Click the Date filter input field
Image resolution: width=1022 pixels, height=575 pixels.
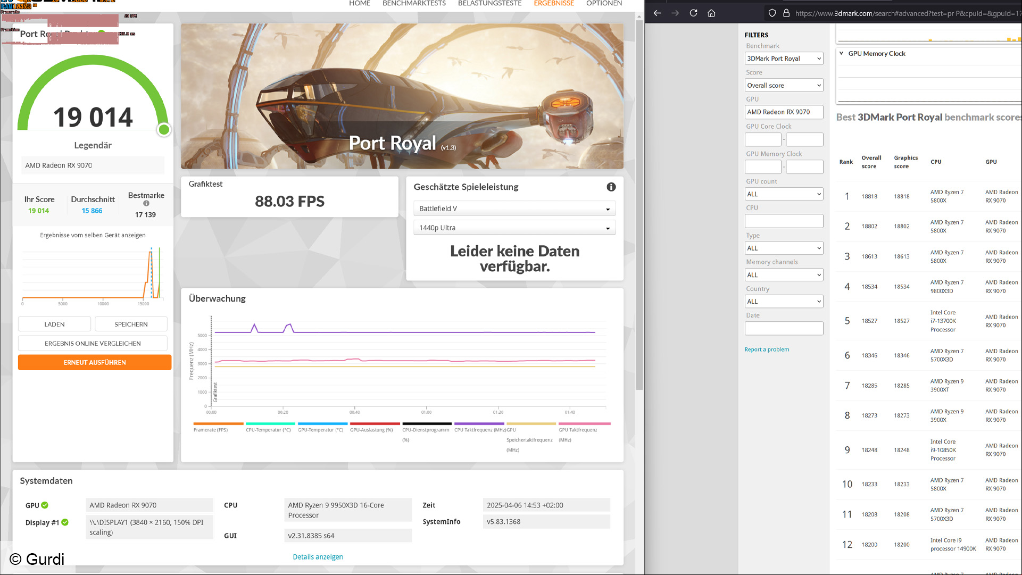pos(784,329)
